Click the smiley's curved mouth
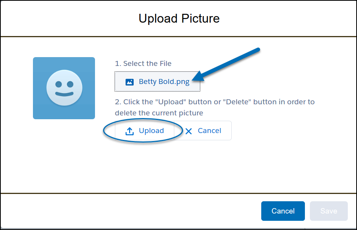The height and width of the screenshot is (230, 357). click(64, 94)
